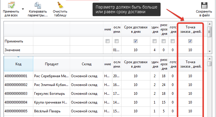The width and height of the screenshot is (216, 117).
Task: Tick the first unchecked box in the 'Применить' row
Action: (x=107, y=41)
